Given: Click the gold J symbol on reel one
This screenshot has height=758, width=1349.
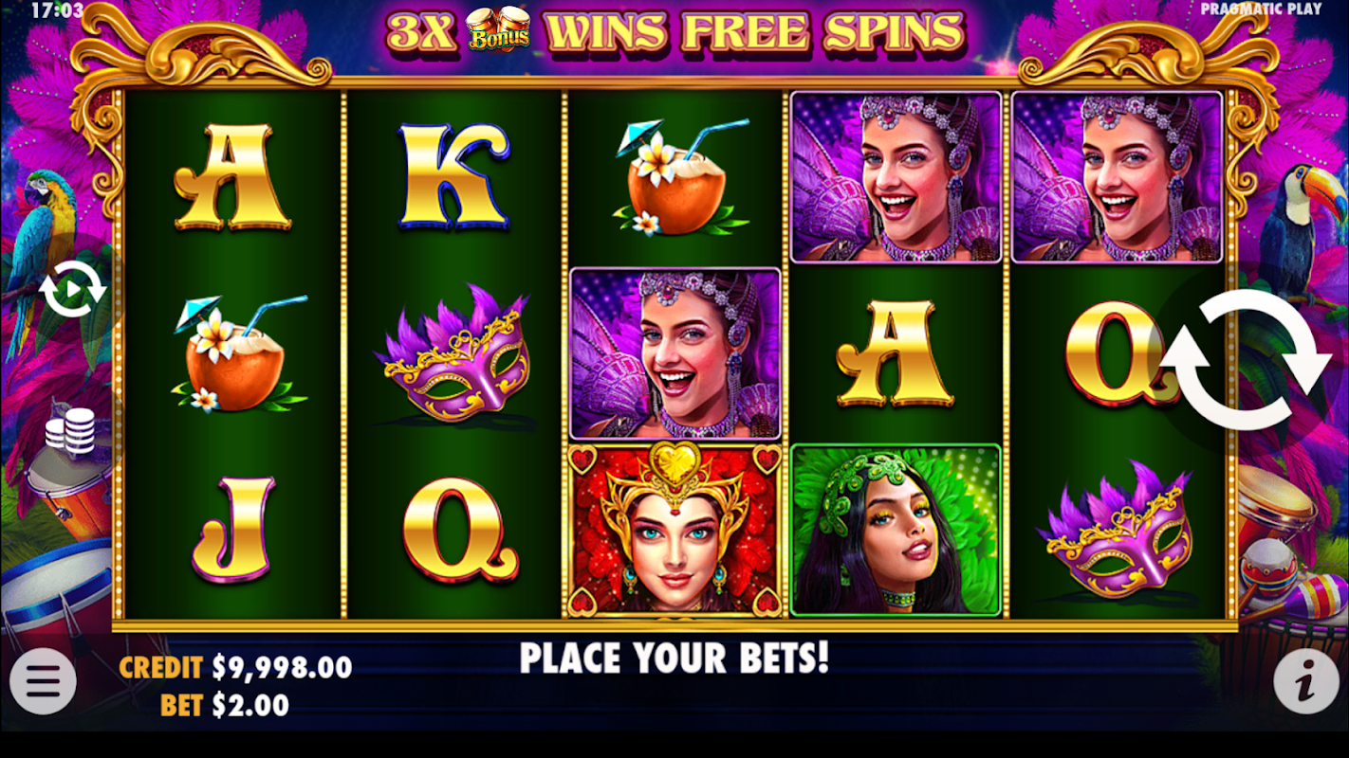Looking at the screenshot, I should [x=232, y=529].
